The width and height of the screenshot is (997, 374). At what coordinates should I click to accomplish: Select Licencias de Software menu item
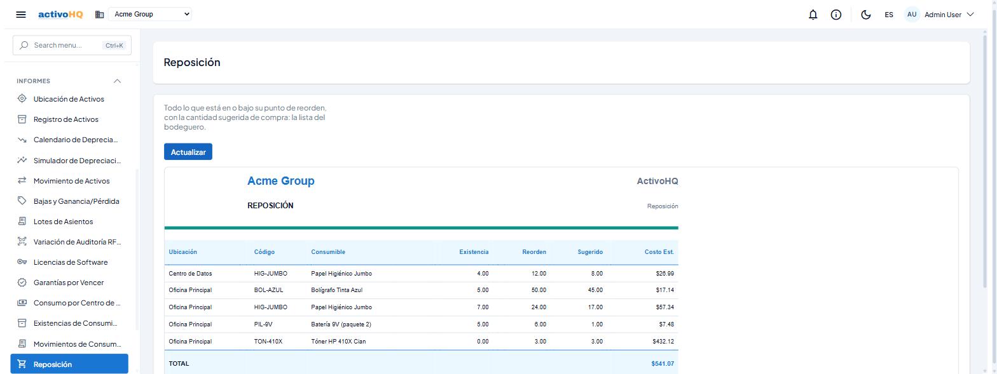click(69, 262)
